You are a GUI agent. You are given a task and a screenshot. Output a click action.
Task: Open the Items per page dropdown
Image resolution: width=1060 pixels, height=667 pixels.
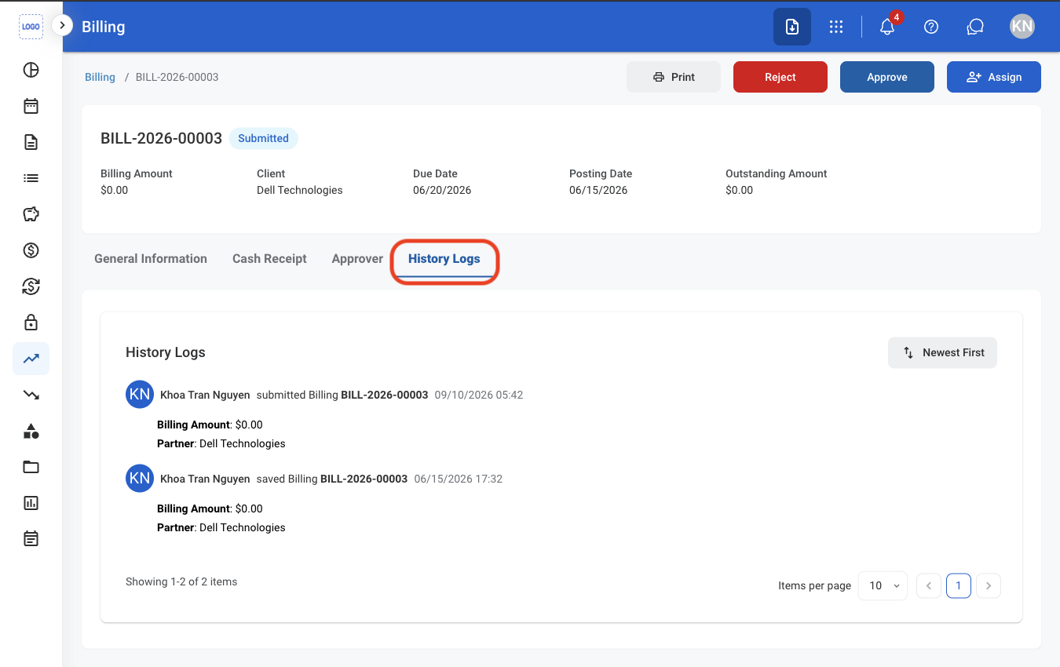coord(883,585)
